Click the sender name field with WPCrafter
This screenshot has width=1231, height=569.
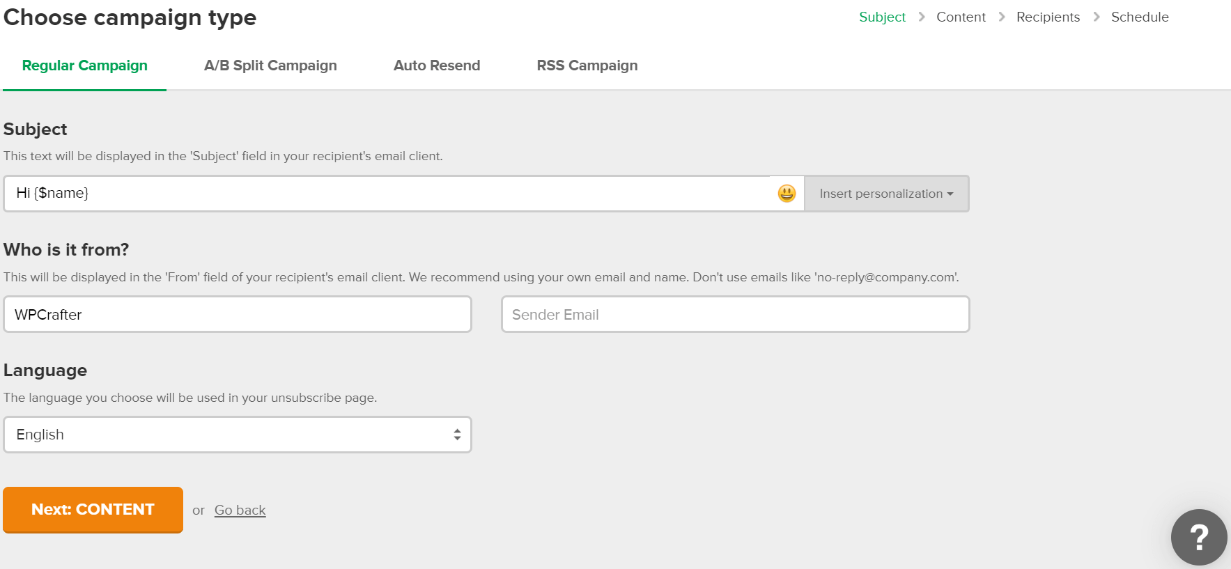tap(238, 314)
